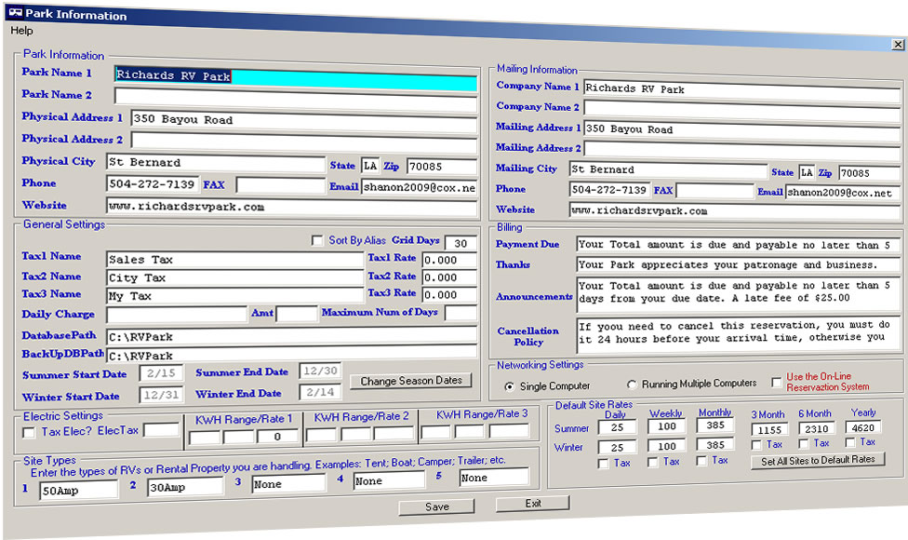Viewport: 908px width, 540px height.
Task: Click site type 2 field containing 30Amp
Action: pyautogui.click(x=185, y=487)
